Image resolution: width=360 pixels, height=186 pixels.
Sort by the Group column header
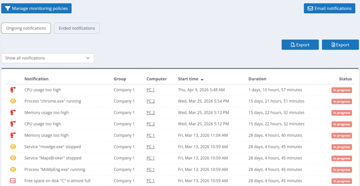pyautogui.click(x=120, y=79)
